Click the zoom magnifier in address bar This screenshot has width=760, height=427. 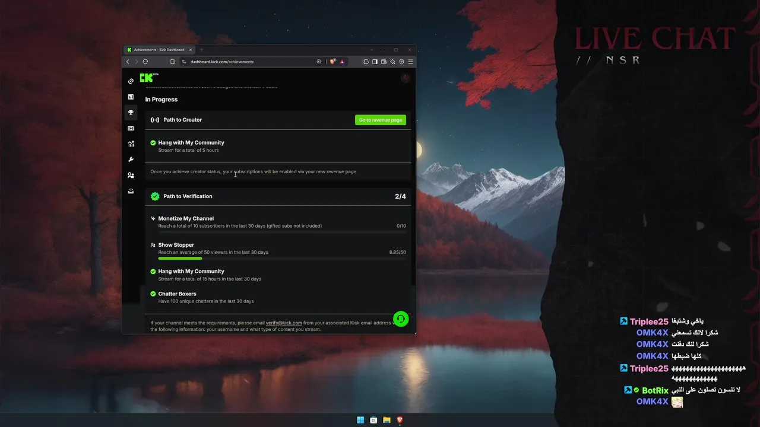(319, 62)
